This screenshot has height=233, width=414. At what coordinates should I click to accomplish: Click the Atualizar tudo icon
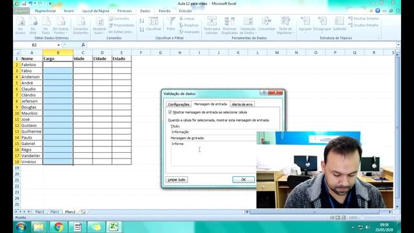(x=99, y=25)
